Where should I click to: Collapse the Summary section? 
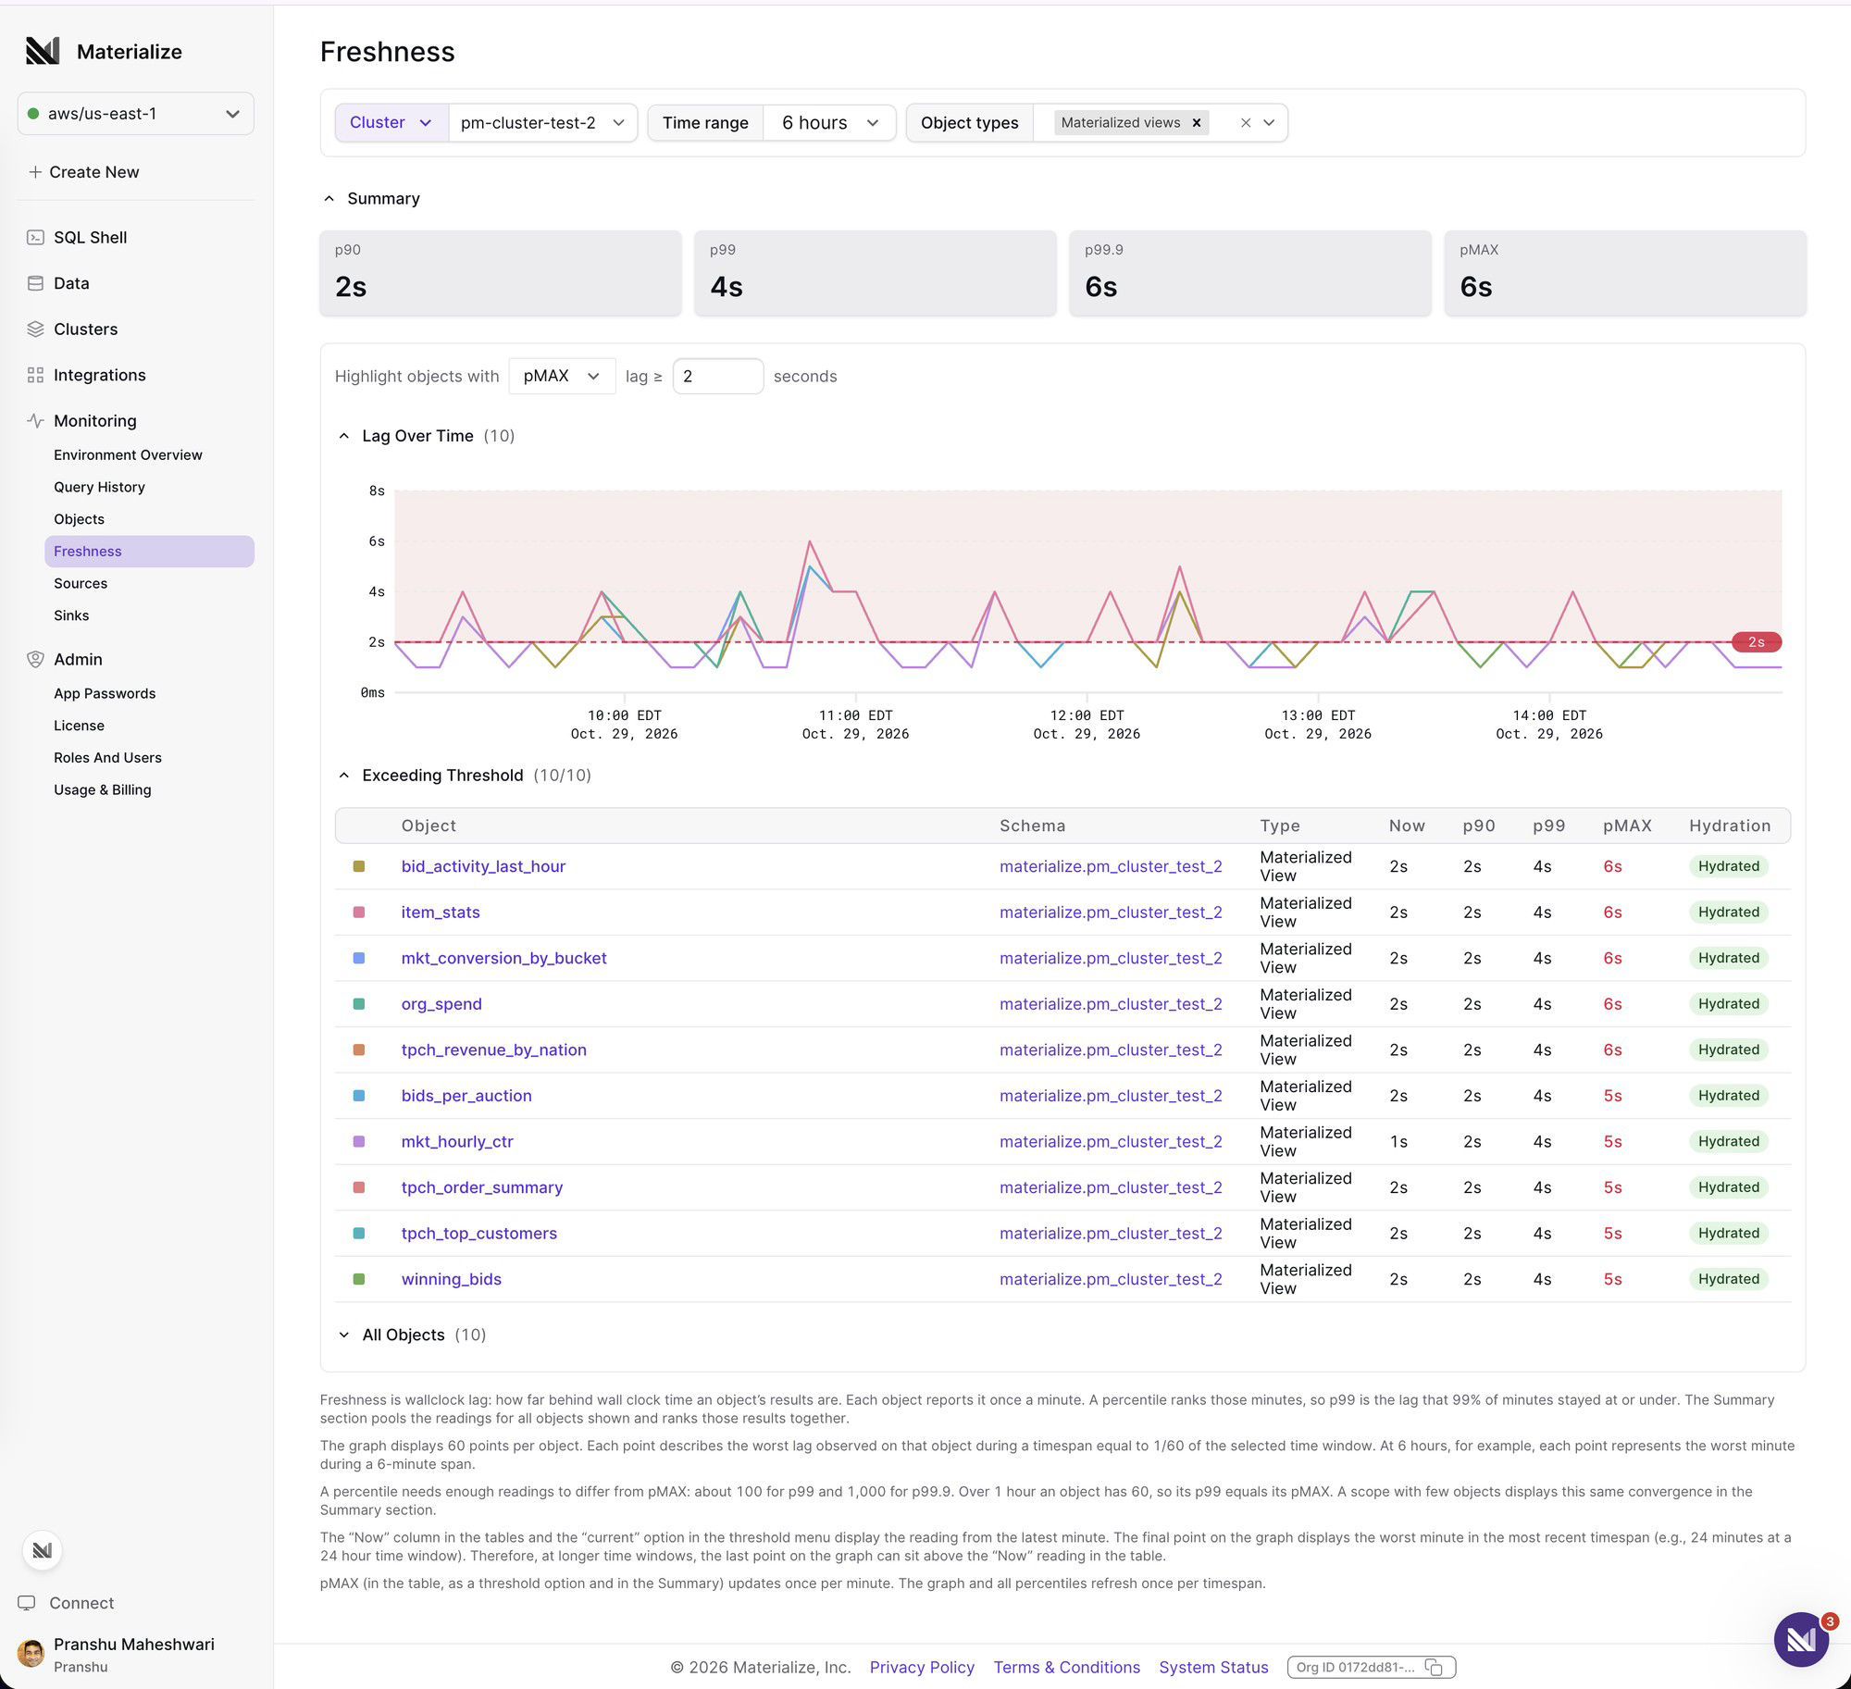pyautogui.click(x=329, y=198)
